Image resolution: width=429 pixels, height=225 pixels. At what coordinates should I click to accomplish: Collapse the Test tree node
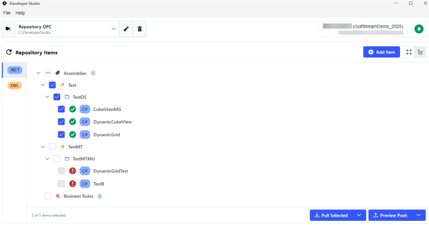coord(43,85)
